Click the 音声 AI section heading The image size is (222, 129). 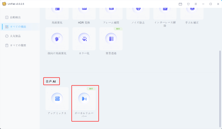51,82
